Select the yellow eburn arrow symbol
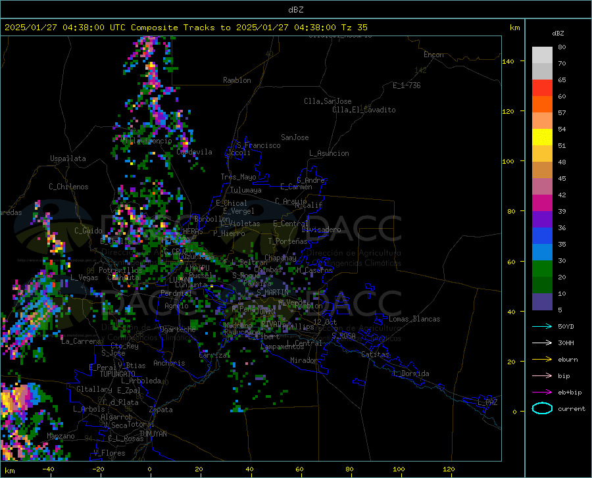 pos(542,360)
